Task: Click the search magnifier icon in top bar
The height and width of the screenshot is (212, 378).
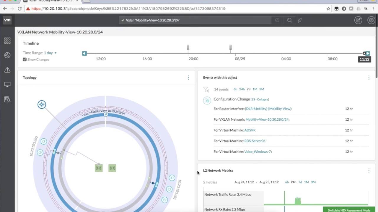Action: click(x=289, y=20)
